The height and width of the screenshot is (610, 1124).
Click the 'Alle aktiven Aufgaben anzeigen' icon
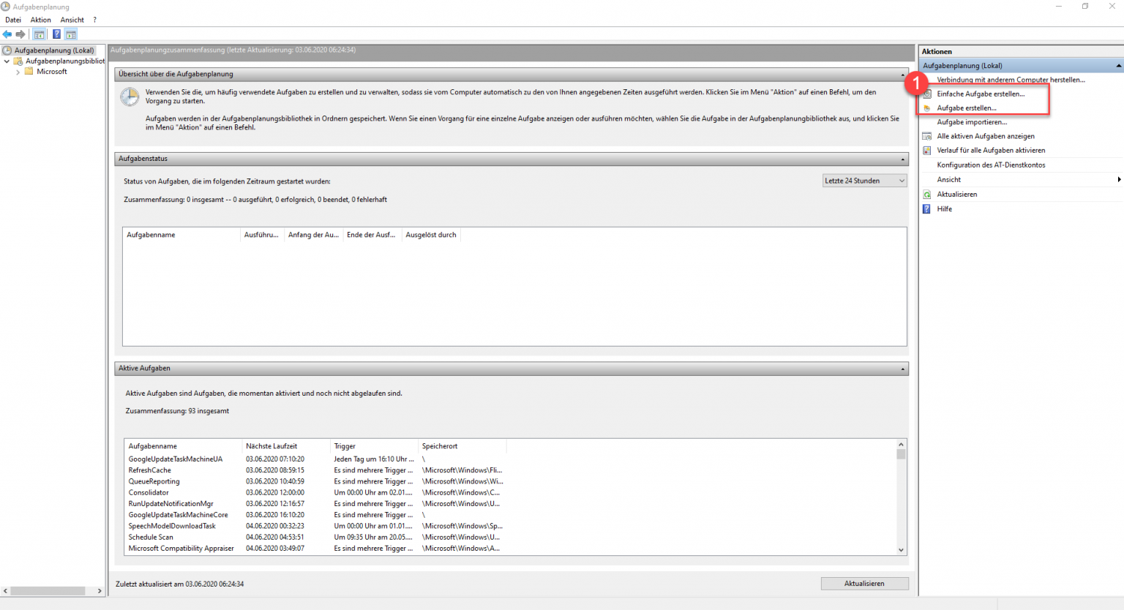tap(926, 136)
